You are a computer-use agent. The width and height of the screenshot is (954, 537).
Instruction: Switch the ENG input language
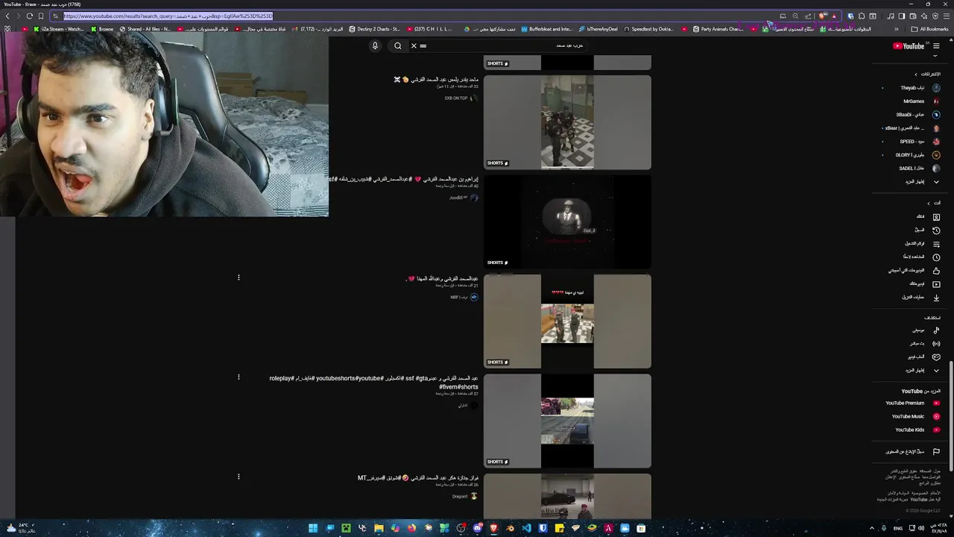(x=898, y=528)
